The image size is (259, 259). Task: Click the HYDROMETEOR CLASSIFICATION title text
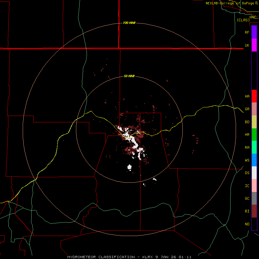click(101, 257)
